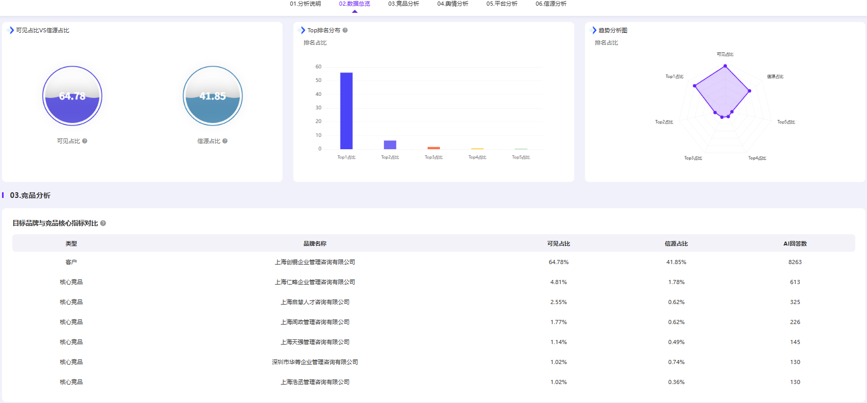The image size is (867, 403).
Task: Click the 145 answer count cell
Action: click(x=795, y=342)
